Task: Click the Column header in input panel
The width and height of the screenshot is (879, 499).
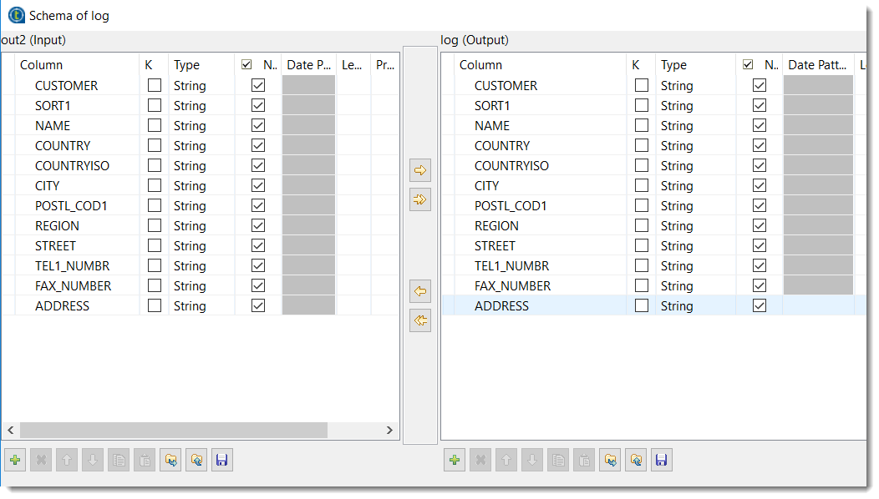Action: point(77,64)
